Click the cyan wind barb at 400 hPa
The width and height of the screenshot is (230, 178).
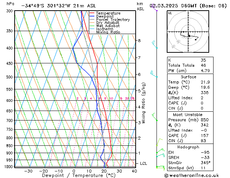click(155, 45)
